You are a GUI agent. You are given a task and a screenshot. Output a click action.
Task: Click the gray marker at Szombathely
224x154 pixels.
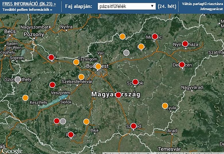click(x=18, y=79)
